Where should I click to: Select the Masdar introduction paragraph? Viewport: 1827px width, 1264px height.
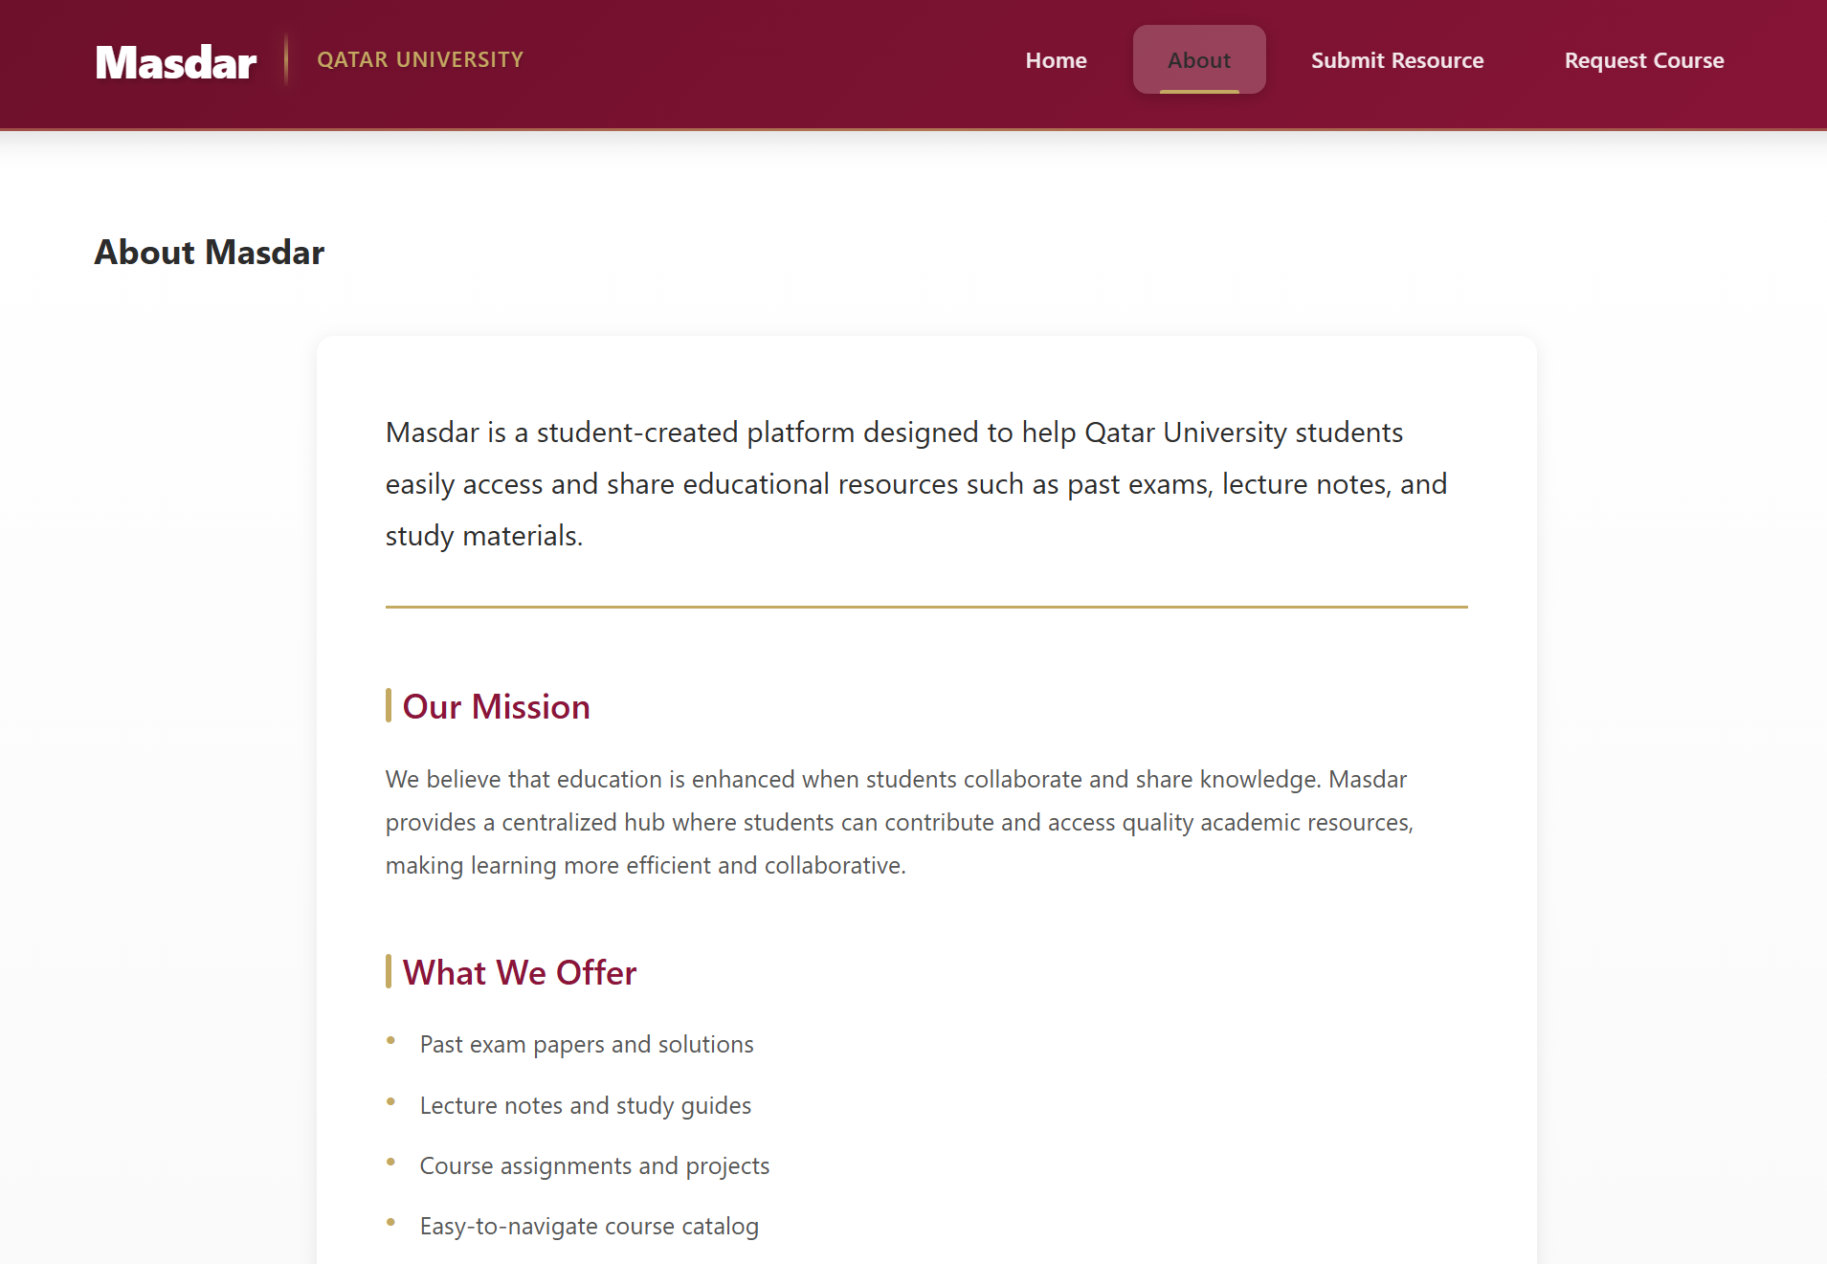pos(915,483)
